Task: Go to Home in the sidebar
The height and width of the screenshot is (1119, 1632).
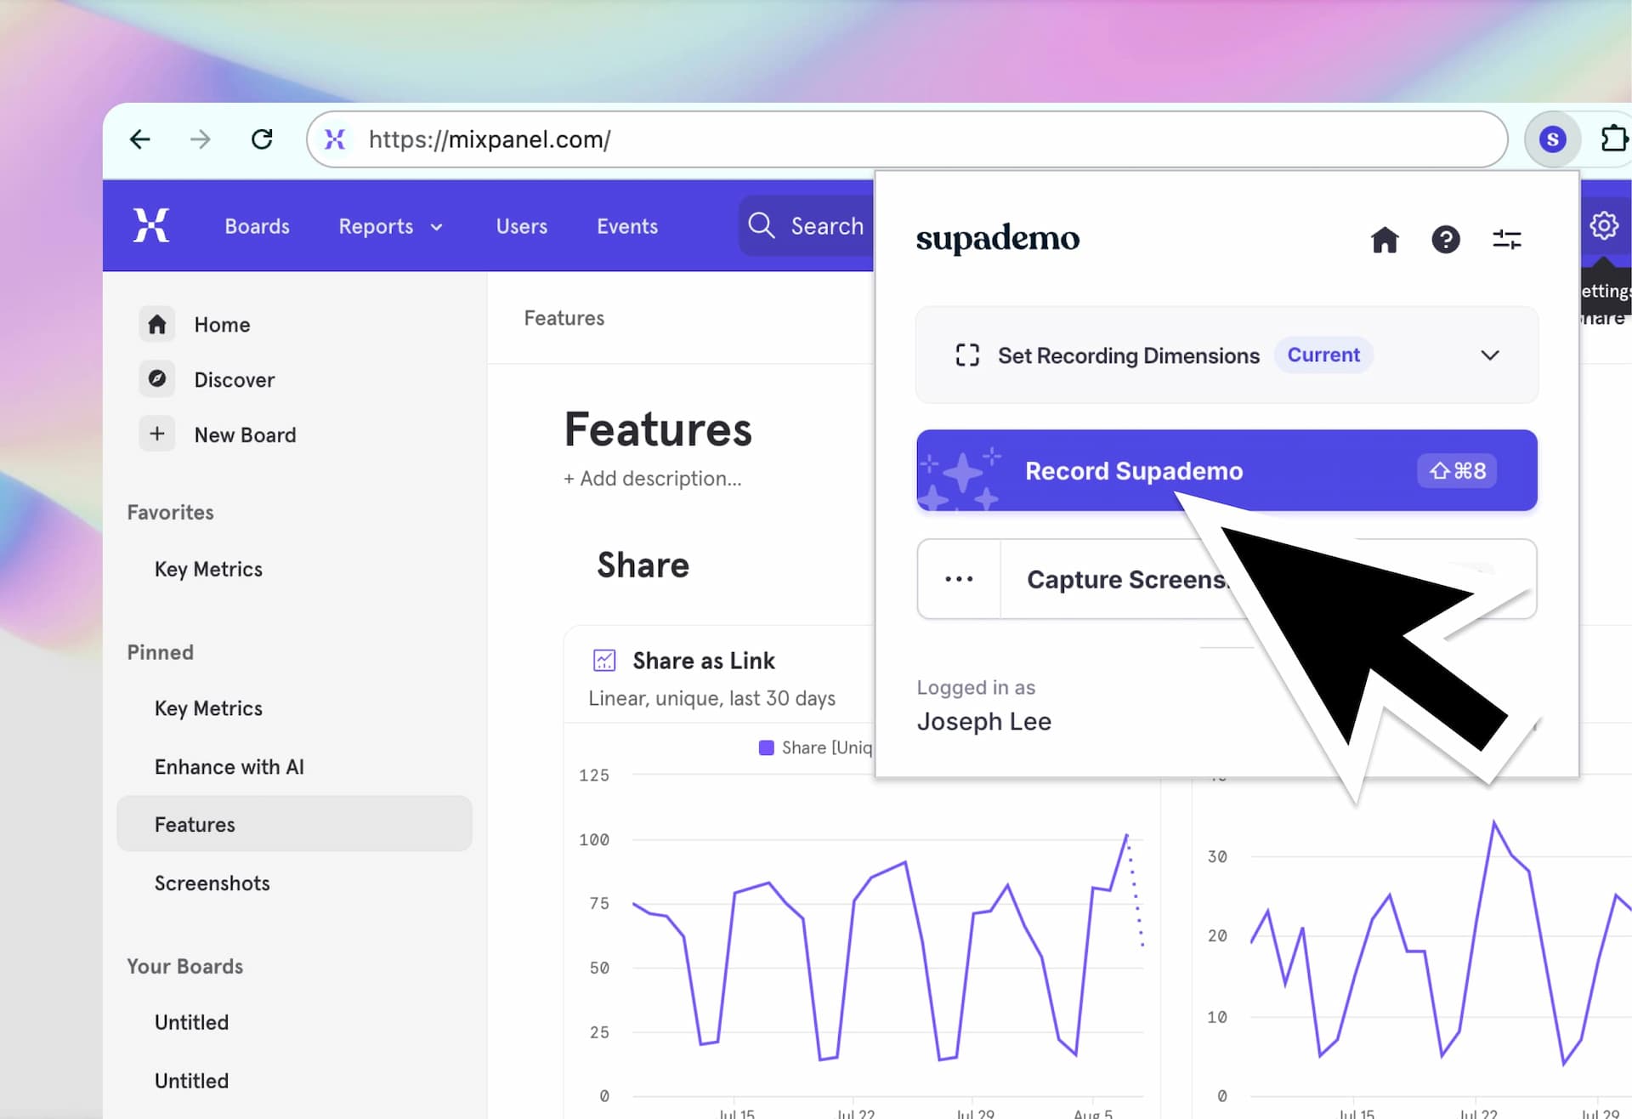Action: (x=222, y=325)
